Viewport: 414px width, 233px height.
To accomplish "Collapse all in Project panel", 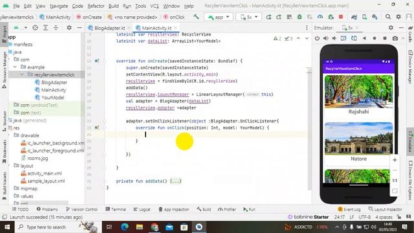I will point(56,27).
